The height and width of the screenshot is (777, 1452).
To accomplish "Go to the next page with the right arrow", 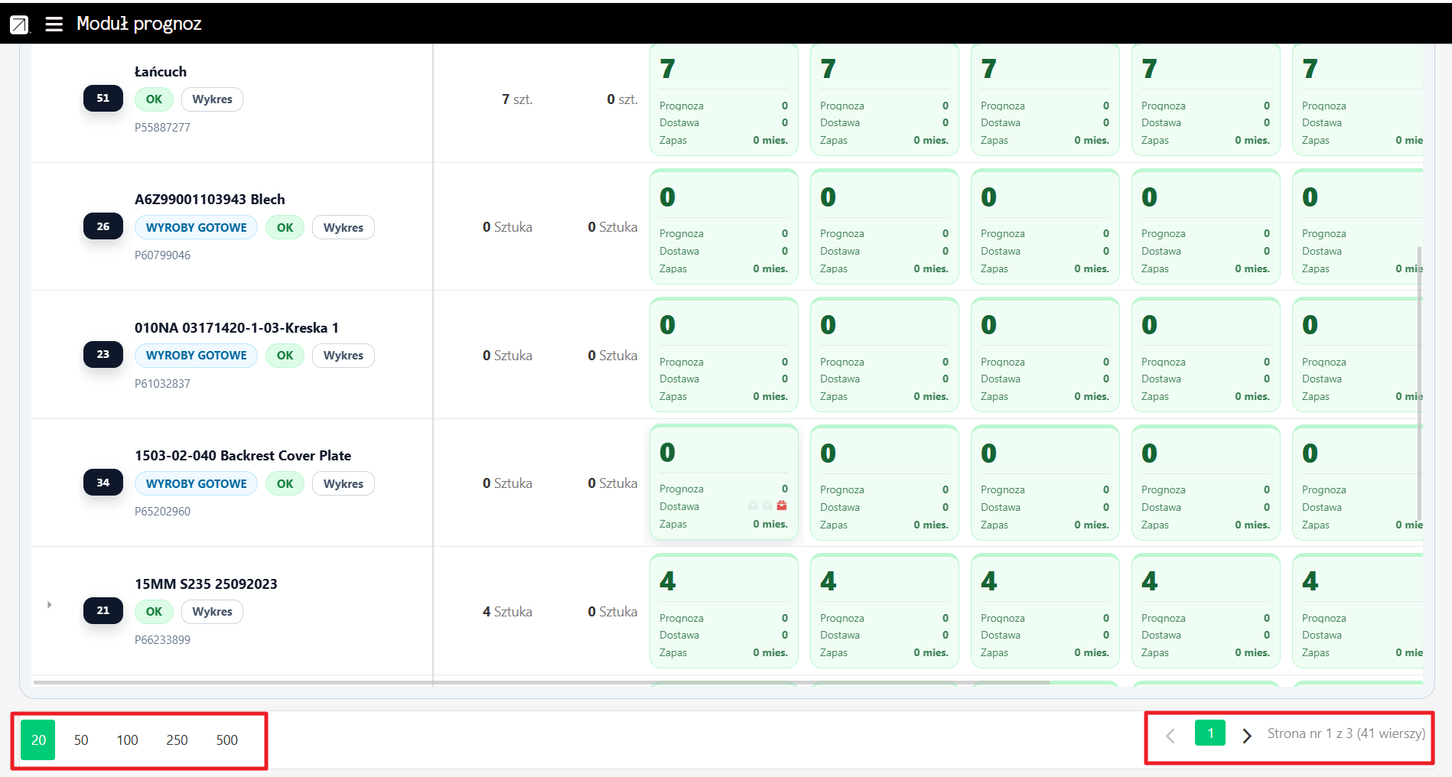I will pyautogui.click(x=1247, y=736).
